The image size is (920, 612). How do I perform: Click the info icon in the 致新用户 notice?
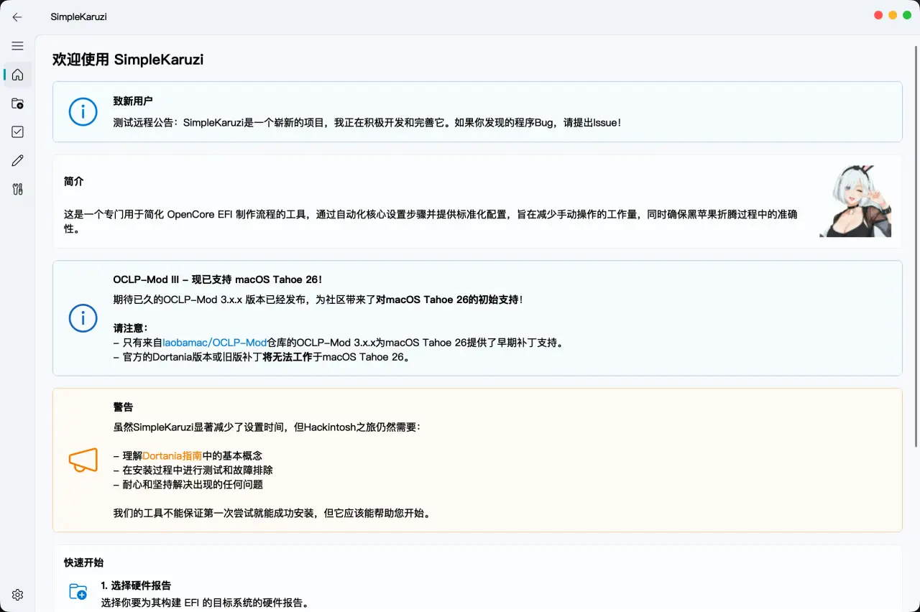coord(83,112)
